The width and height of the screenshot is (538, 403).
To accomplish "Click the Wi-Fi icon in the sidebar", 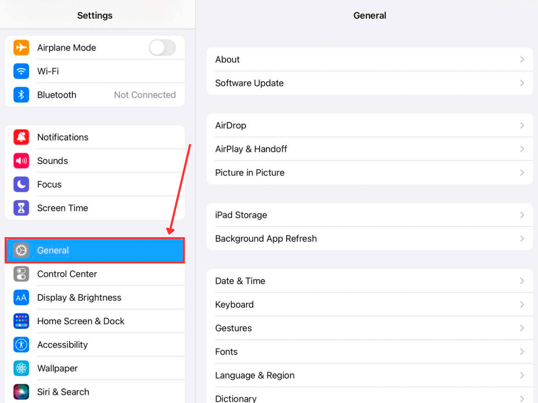I will 21,71.
